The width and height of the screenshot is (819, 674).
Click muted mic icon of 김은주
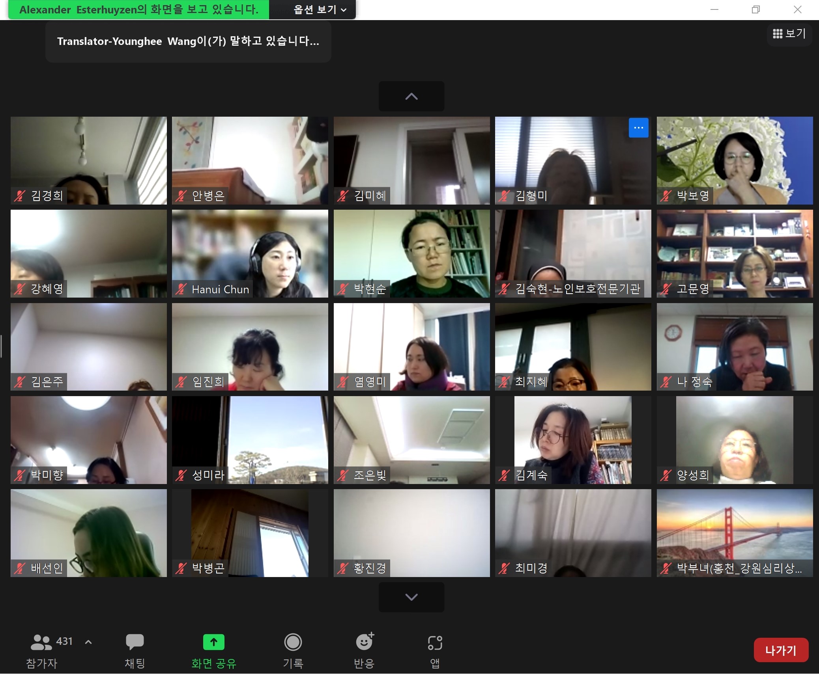20,382
